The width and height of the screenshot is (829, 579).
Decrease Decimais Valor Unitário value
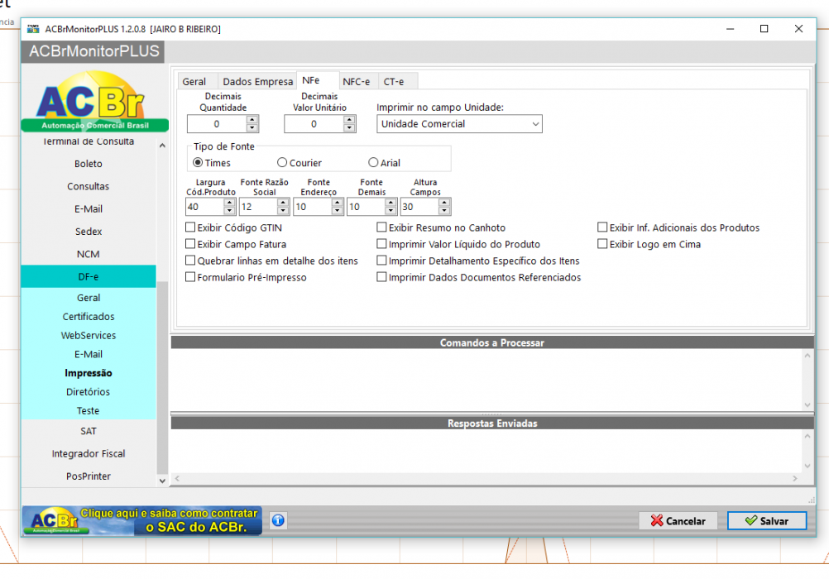pyautogui.click(x=349, y=128)
